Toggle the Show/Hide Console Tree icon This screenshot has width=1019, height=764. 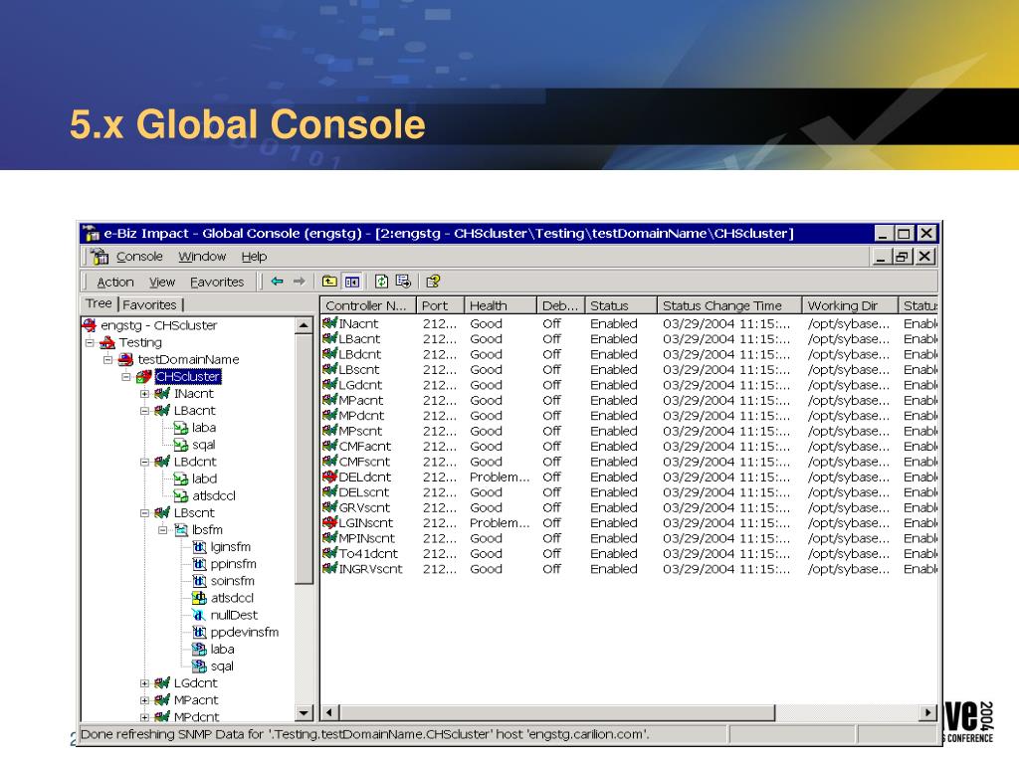pos(351,282)
